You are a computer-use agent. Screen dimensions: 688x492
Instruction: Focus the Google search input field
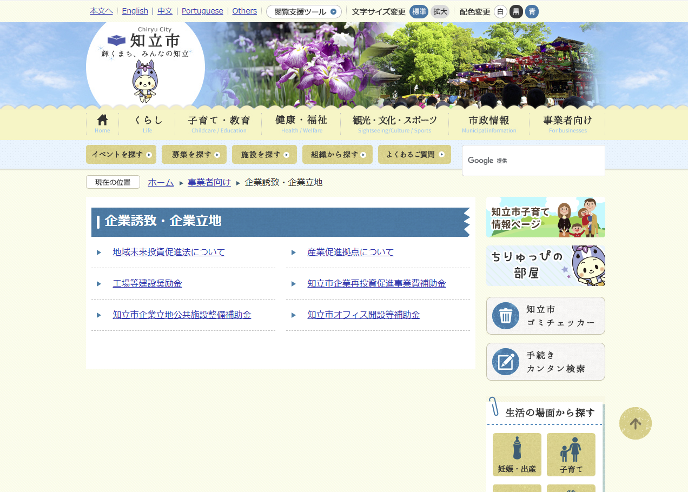click(533, 161)
